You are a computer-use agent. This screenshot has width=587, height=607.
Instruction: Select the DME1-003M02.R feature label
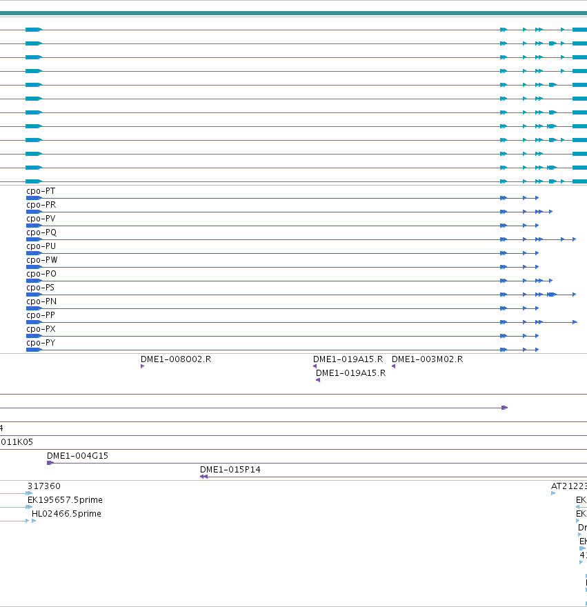[x=428, y=359]
